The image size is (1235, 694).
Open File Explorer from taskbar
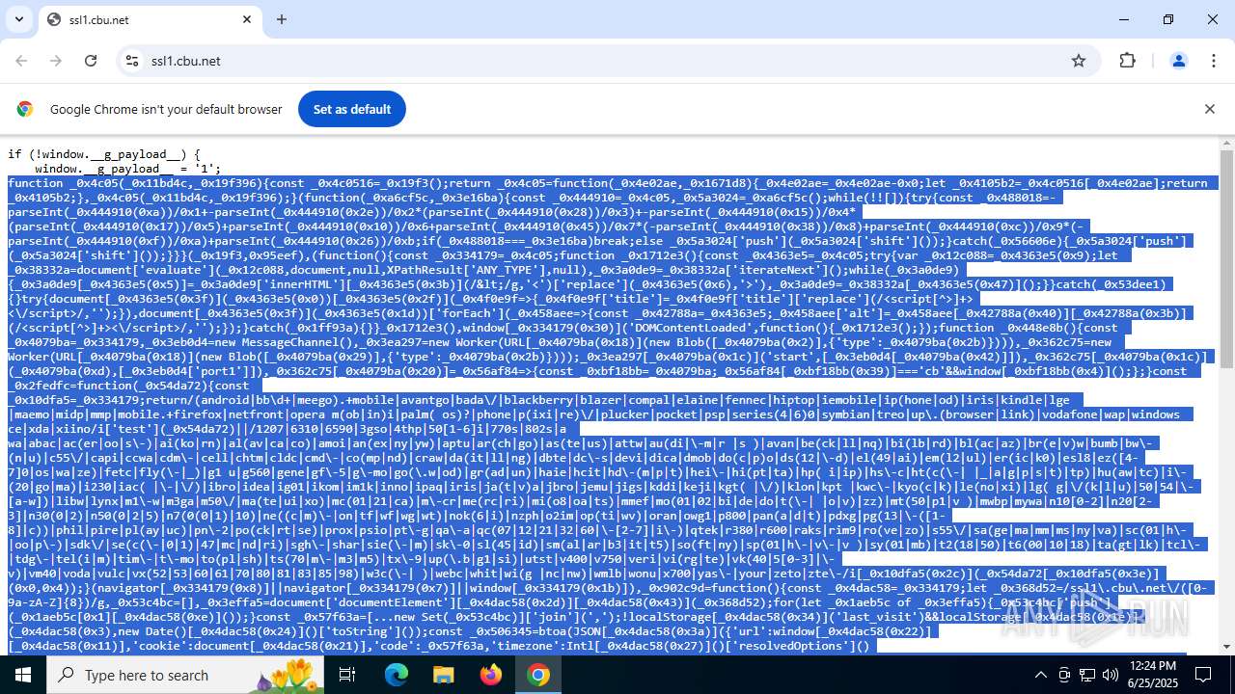tap(444, 675)
